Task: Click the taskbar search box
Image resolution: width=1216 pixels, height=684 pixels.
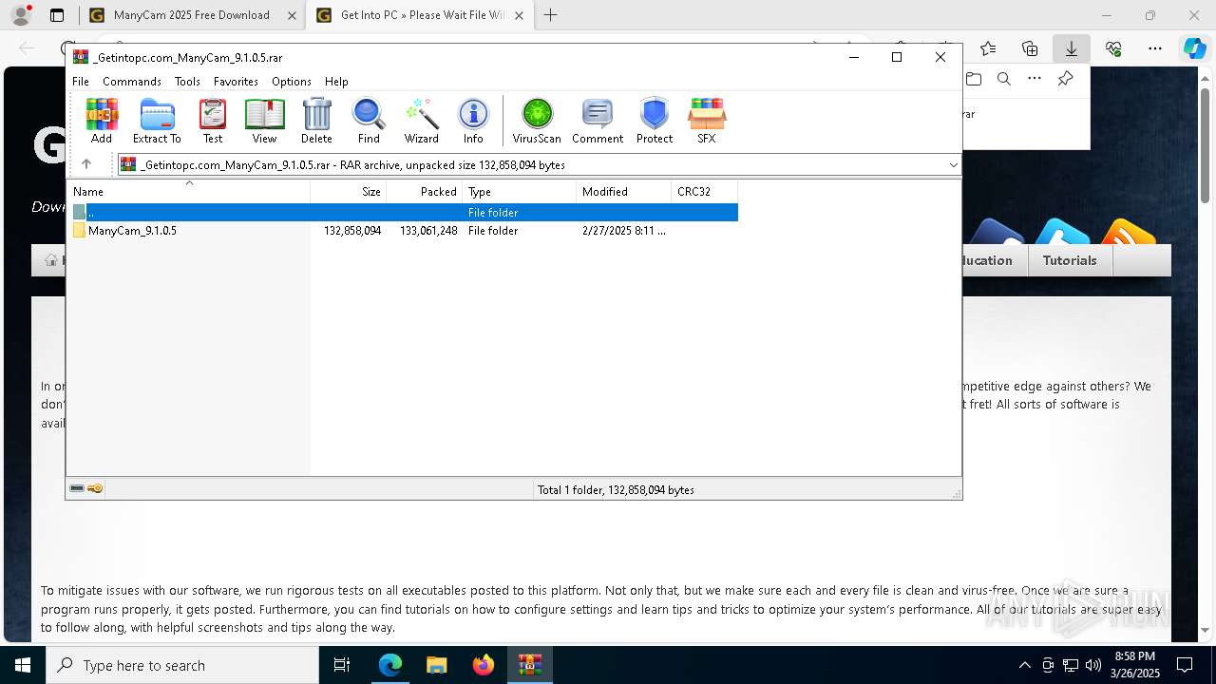Action: click(x=182, y=665)
